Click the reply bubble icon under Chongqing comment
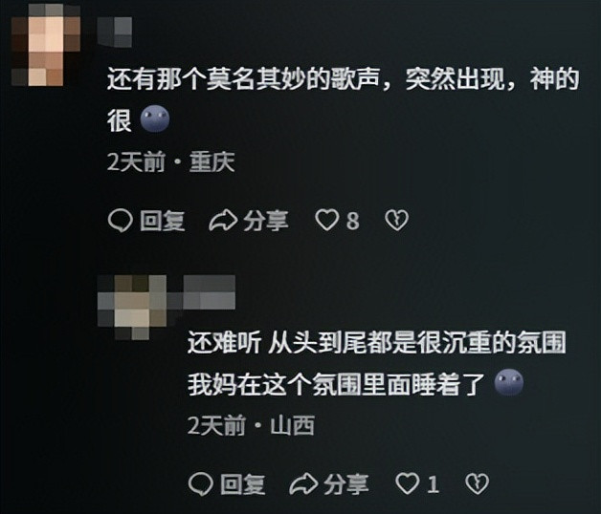The image size is (601, 514). tap(121, 221)
